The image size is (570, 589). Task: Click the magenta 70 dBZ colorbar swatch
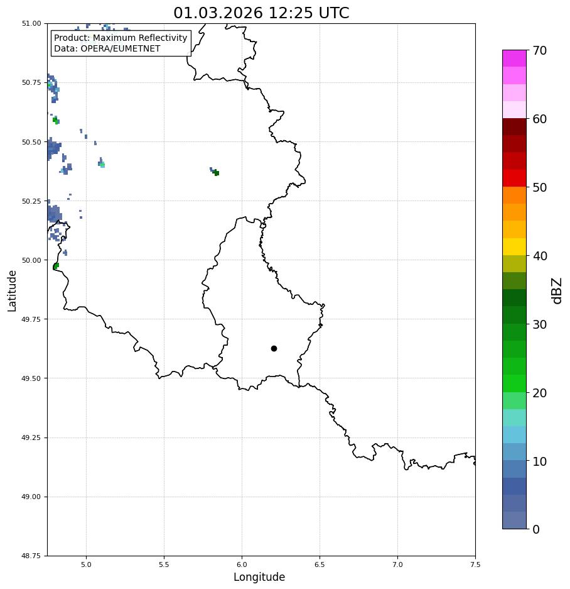click(515, 58)
